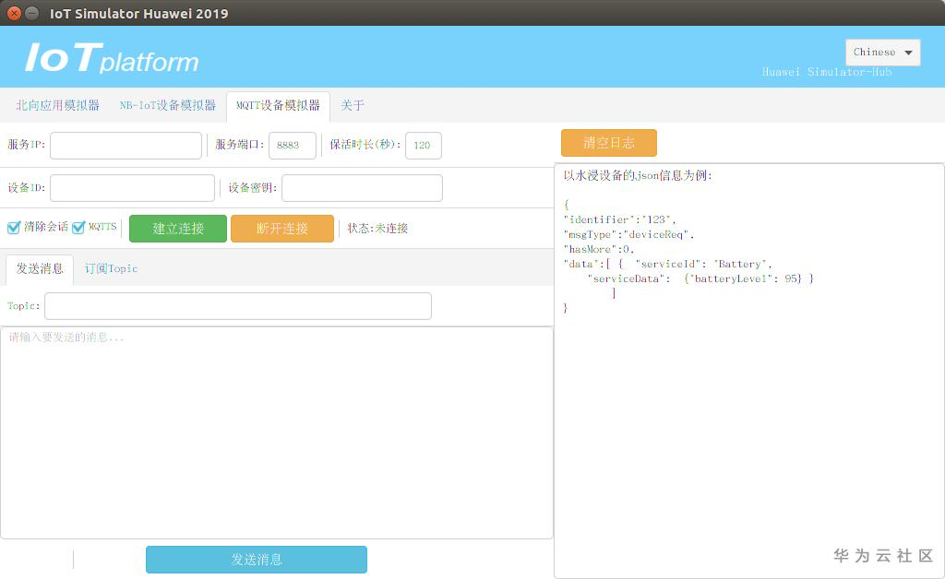Focus the 服务端口 field showing 8883

click(293, 145)
